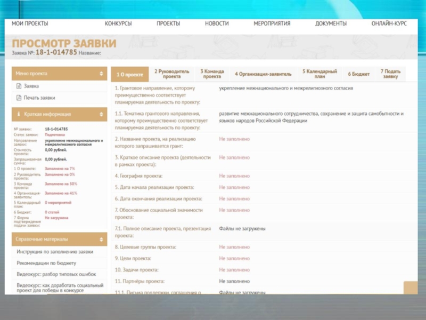Click the print icon beside Печать заявки
Image resolution: width=426 pixels, height=320 pixels.
pos(19,98)
